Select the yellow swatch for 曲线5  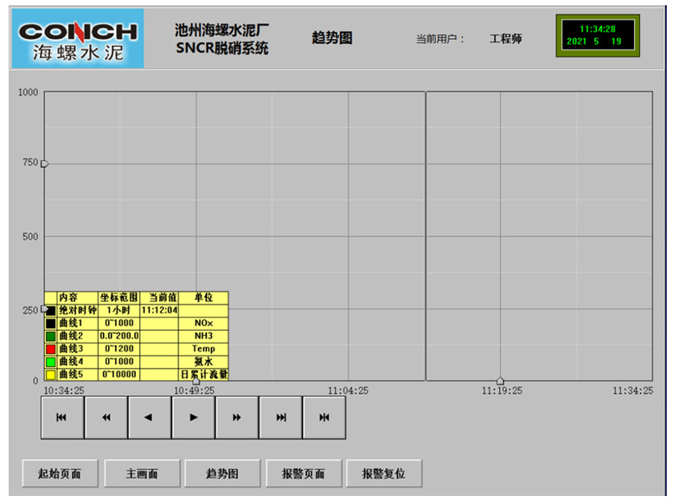pos(51,375)
